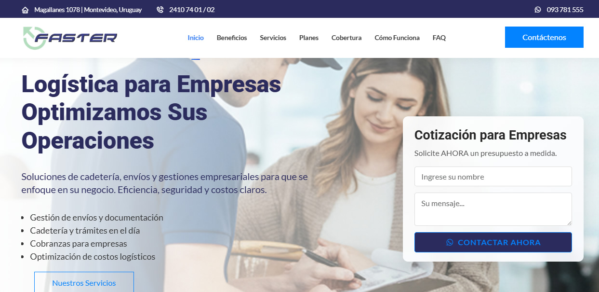
Task: Select Planes in the navigation
Action: tap(309, 38)
